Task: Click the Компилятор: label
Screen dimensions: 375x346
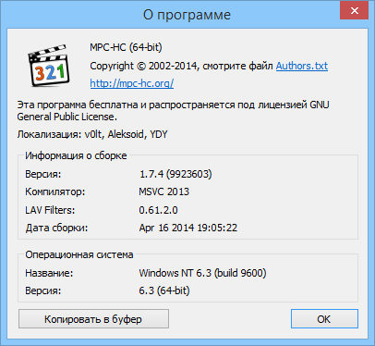Action: [55, 192]
